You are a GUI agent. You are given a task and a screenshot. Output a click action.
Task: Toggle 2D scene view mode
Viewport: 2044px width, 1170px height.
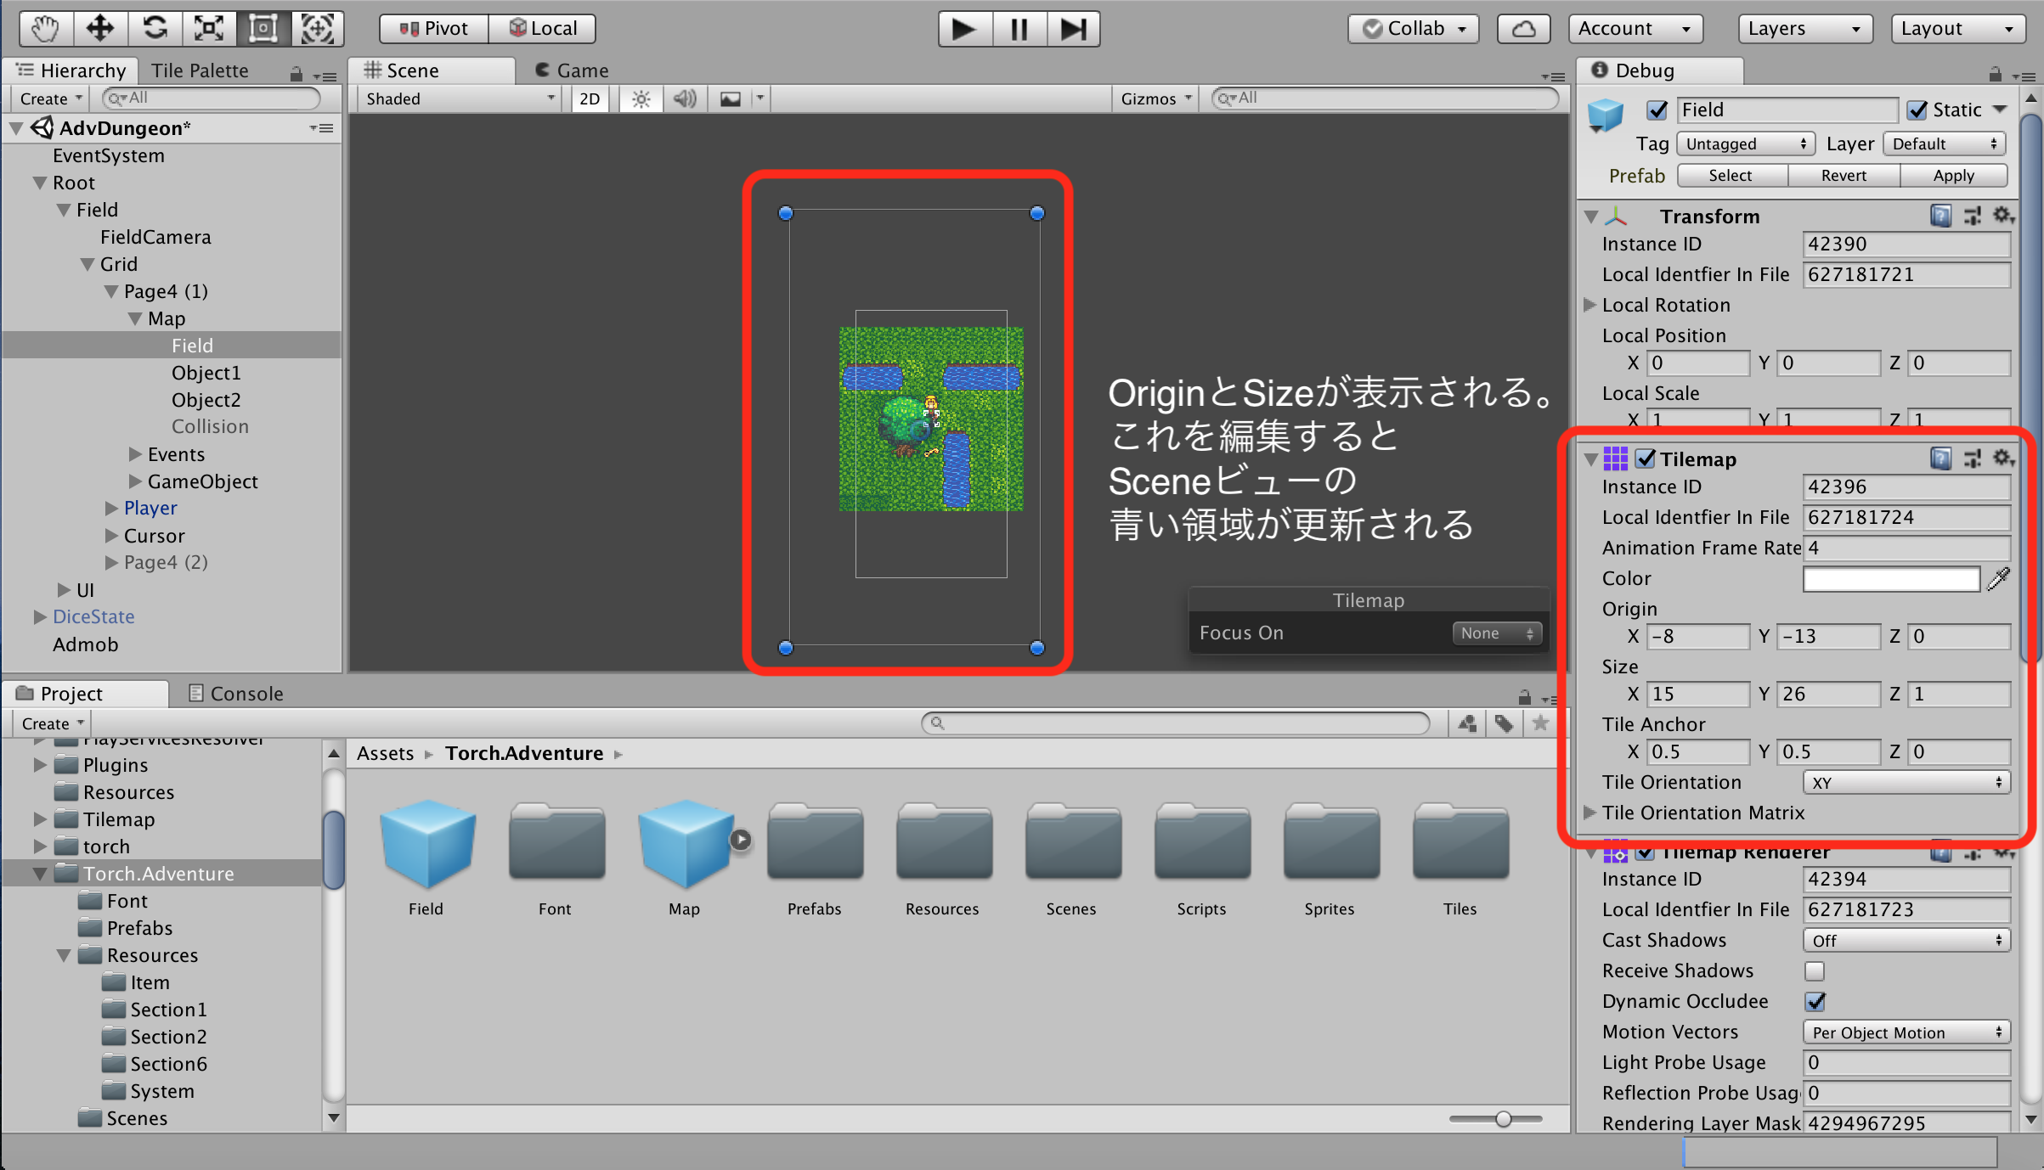click(590, 98)
